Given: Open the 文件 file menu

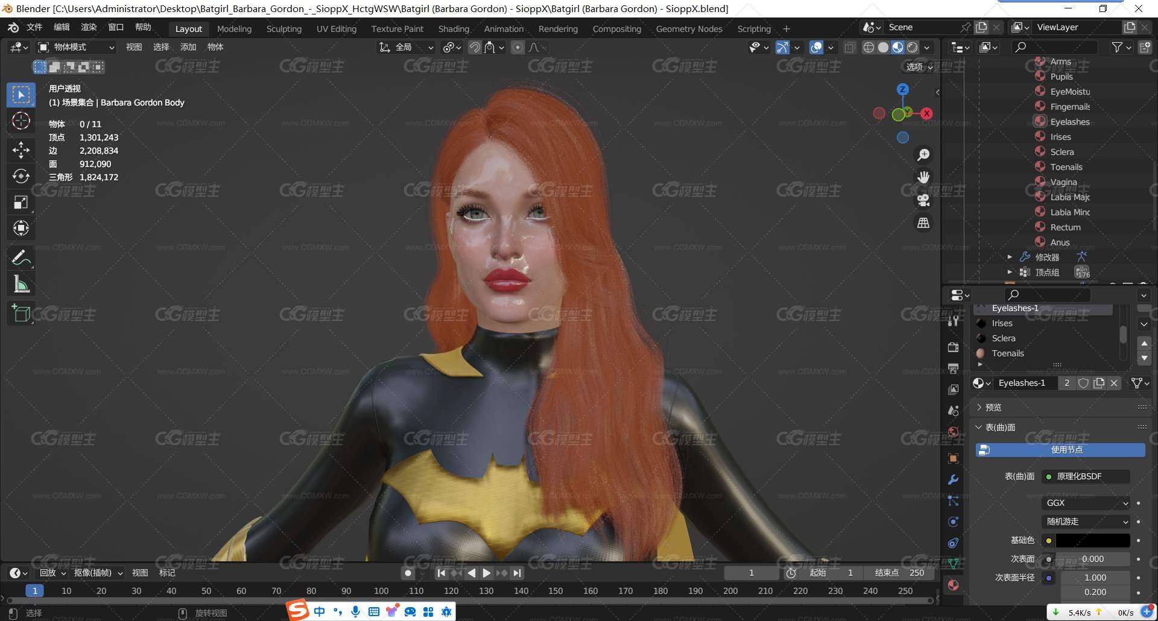Looking at the screenshot, I should 34,27.
